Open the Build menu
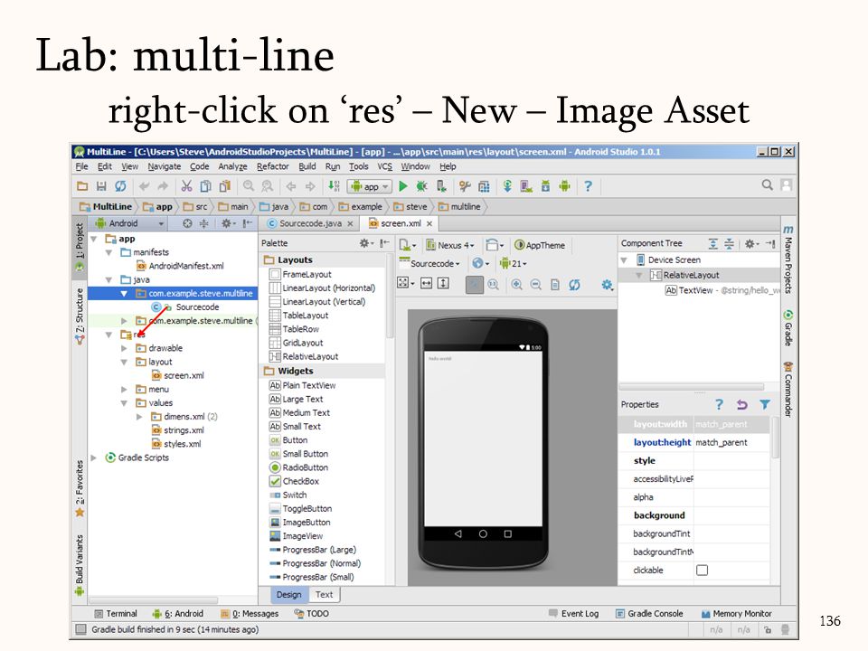The width and height of the screenshot is (868, 651). pyautogui.click(x=307, y=166)
